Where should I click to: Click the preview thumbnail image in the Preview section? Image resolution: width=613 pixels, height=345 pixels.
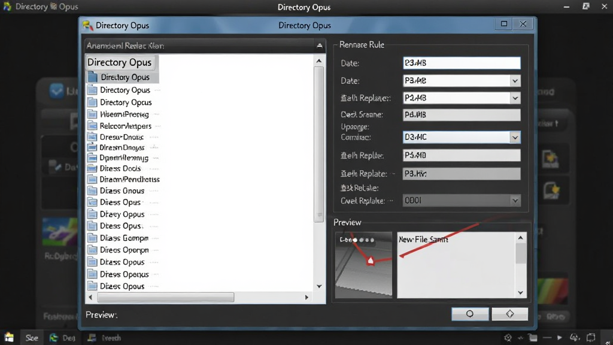(363, 265)
